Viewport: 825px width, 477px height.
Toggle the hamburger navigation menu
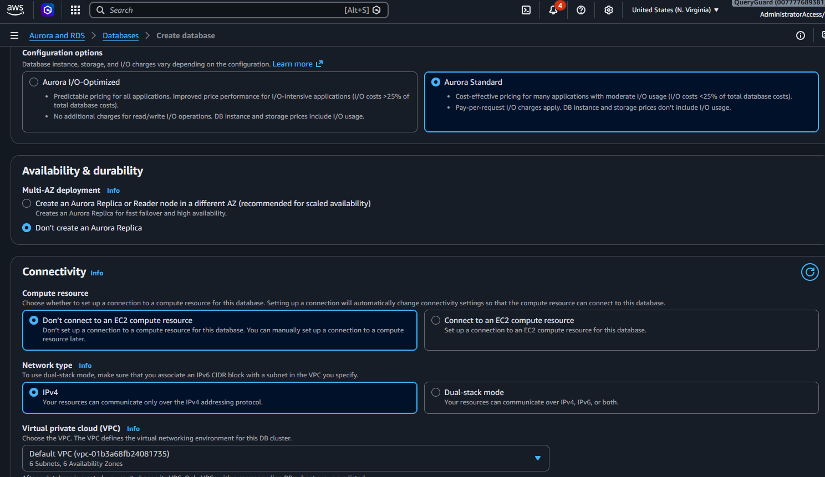pyautogui.click(x=14, y=35)
